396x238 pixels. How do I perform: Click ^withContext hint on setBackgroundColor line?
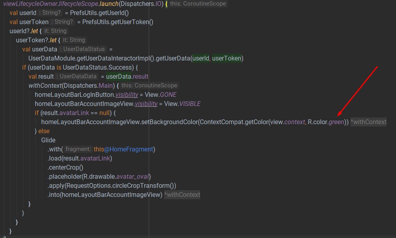tap(368, 122)
